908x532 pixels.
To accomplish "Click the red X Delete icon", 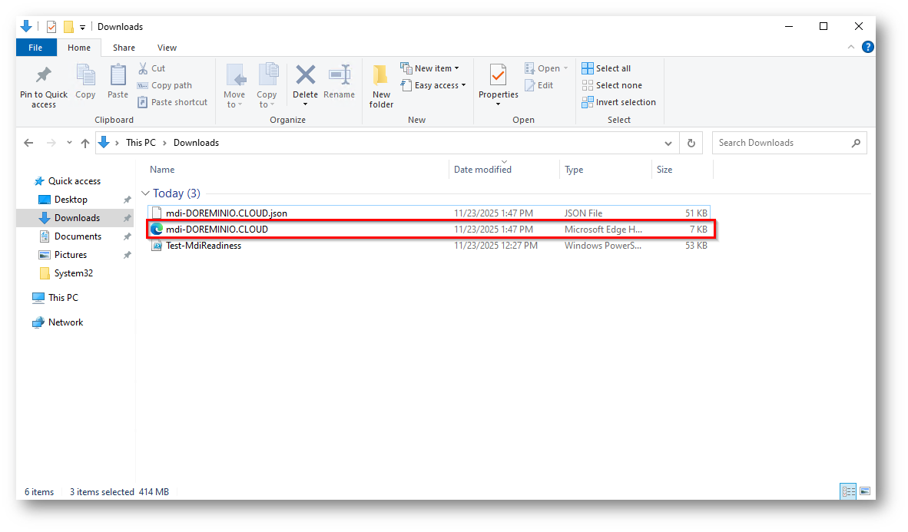I will [x=305, y=75].
